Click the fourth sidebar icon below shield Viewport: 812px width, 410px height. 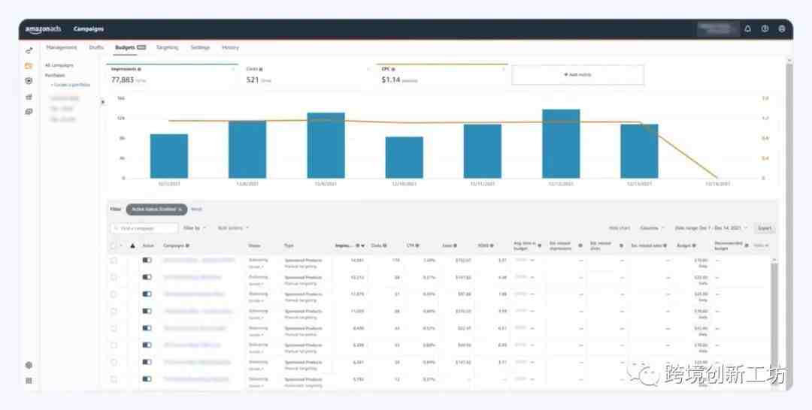[x=29, y=97]
